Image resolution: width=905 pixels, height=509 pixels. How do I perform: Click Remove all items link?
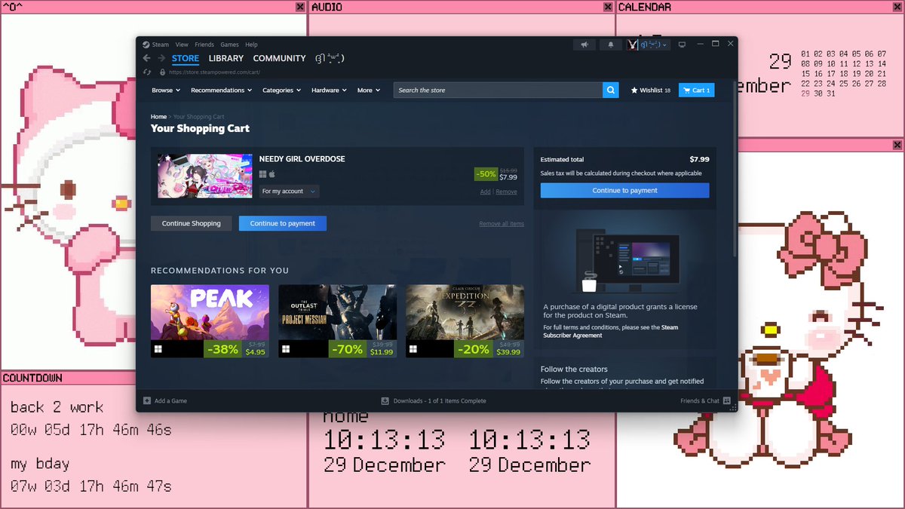[502, 224]
